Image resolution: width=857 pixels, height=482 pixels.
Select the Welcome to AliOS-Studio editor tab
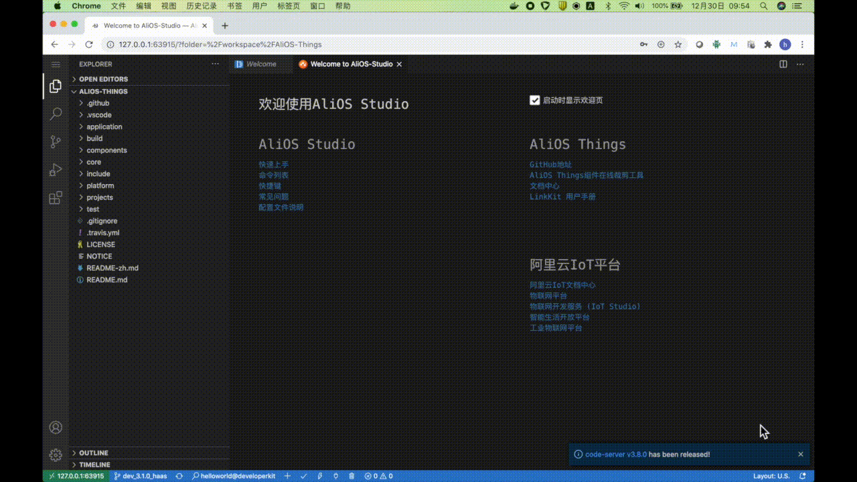coord(350,64)
